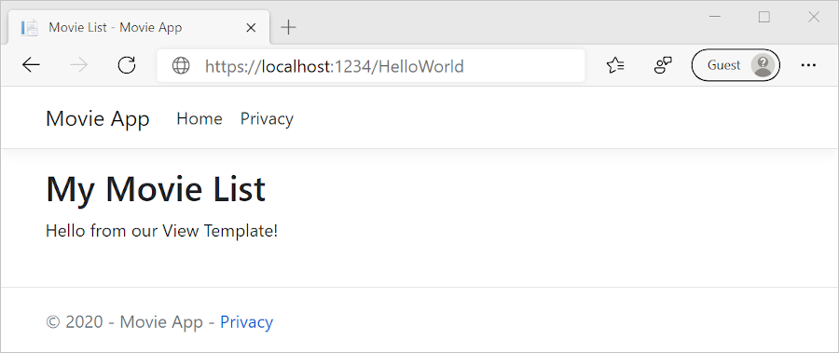The image size is (839, 353).
Task: Focus the localhost:1234/HelloWorld address bar
Action: point(370,66)
